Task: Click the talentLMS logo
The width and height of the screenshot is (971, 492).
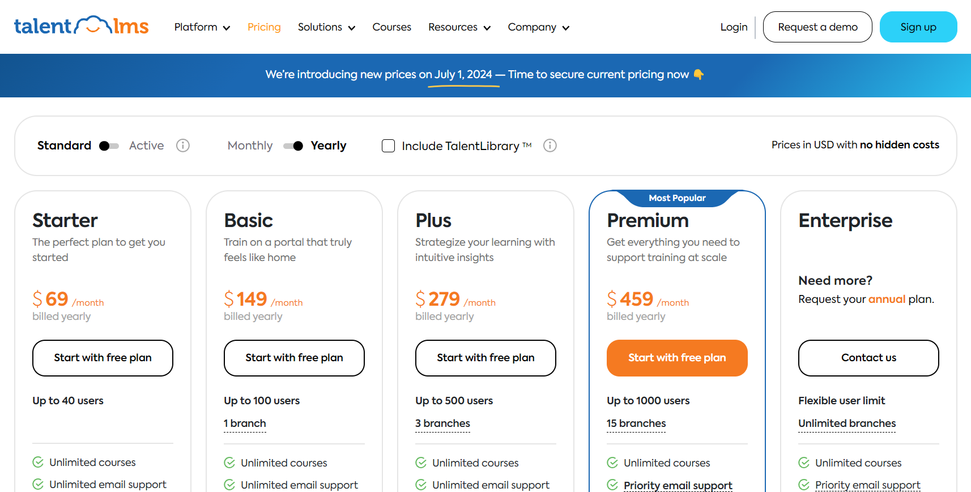Action: pyautogui.click(x=81, y=26)
